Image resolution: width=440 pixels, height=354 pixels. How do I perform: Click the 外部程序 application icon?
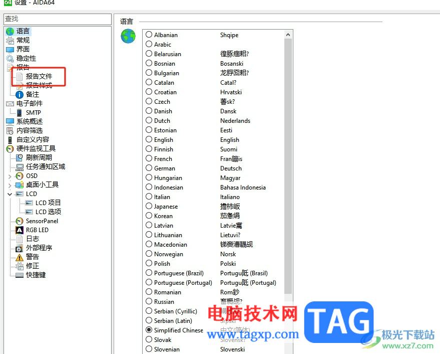tap(20, 248)
